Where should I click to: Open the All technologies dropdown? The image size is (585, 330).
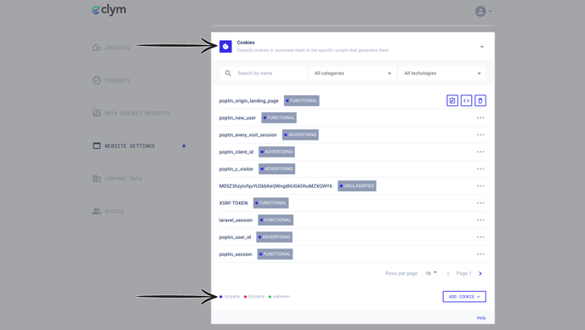coord(442,73)
